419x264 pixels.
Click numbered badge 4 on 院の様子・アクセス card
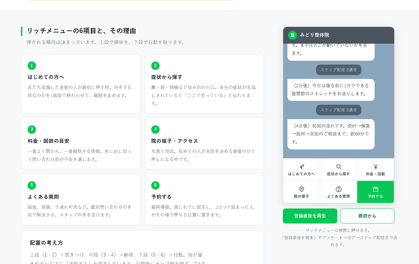[155, 129]
